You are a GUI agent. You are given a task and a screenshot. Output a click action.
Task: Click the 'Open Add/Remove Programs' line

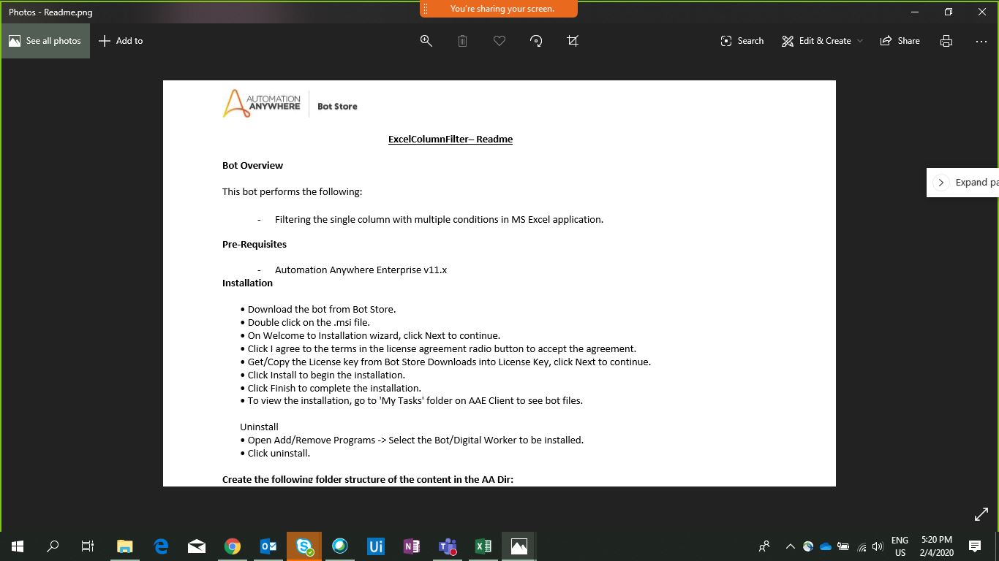coord(412,440)
